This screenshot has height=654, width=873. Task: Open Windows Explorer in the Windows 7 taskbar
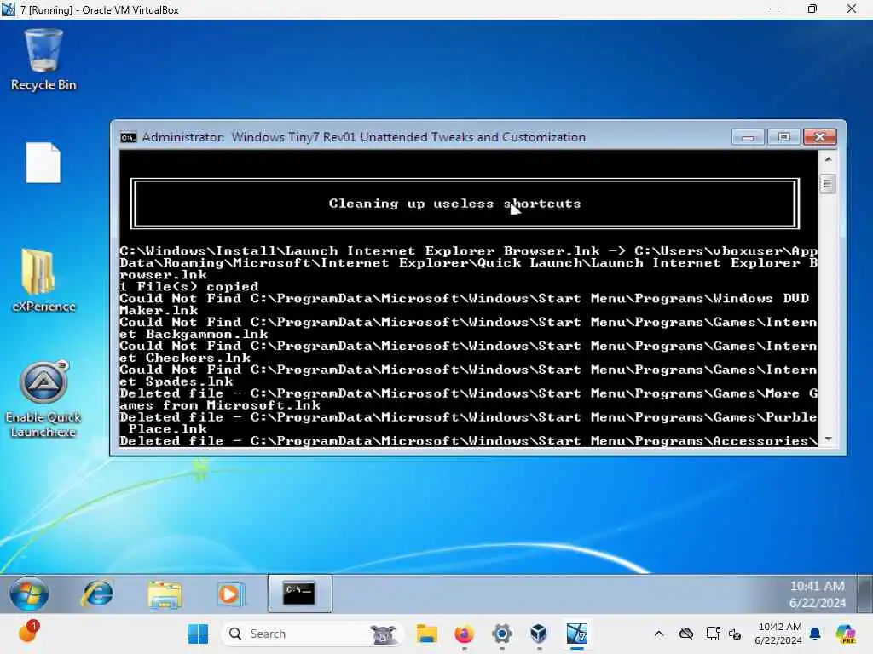tap(165, 594)
